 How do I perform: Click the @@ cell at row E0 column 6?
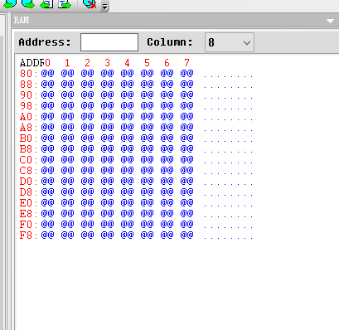coord(167,202)
